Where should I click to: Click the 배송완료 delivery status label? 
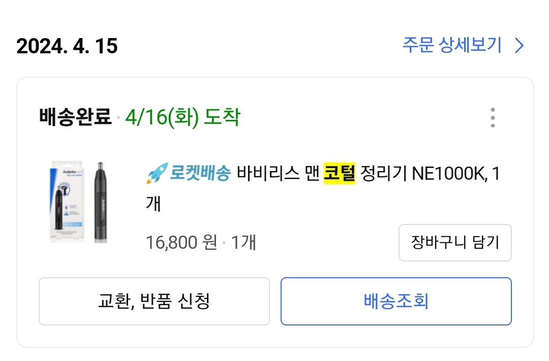[x=75, y=118]
